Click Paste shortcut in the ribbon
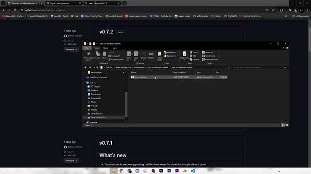Image resolution: width=311 pixels, height=174 pixels. pyautogui.click(x=116, y=59)
